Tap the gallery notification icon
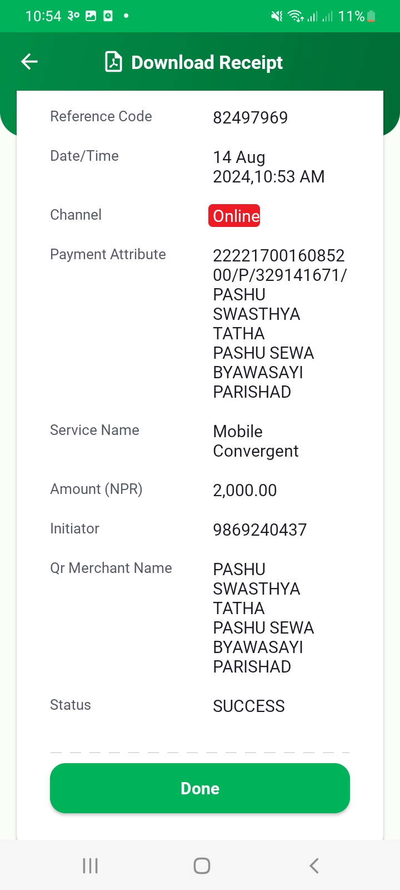The height and width of the screenshot is (890, 400). [91, 16]
